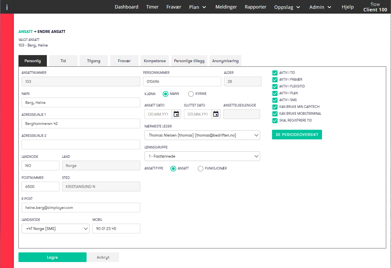The width and height of the screenshot is (391, 268).
Task: Toggle Kan bruke Min Capitech checkbox
Action: (x=275, y=107)
